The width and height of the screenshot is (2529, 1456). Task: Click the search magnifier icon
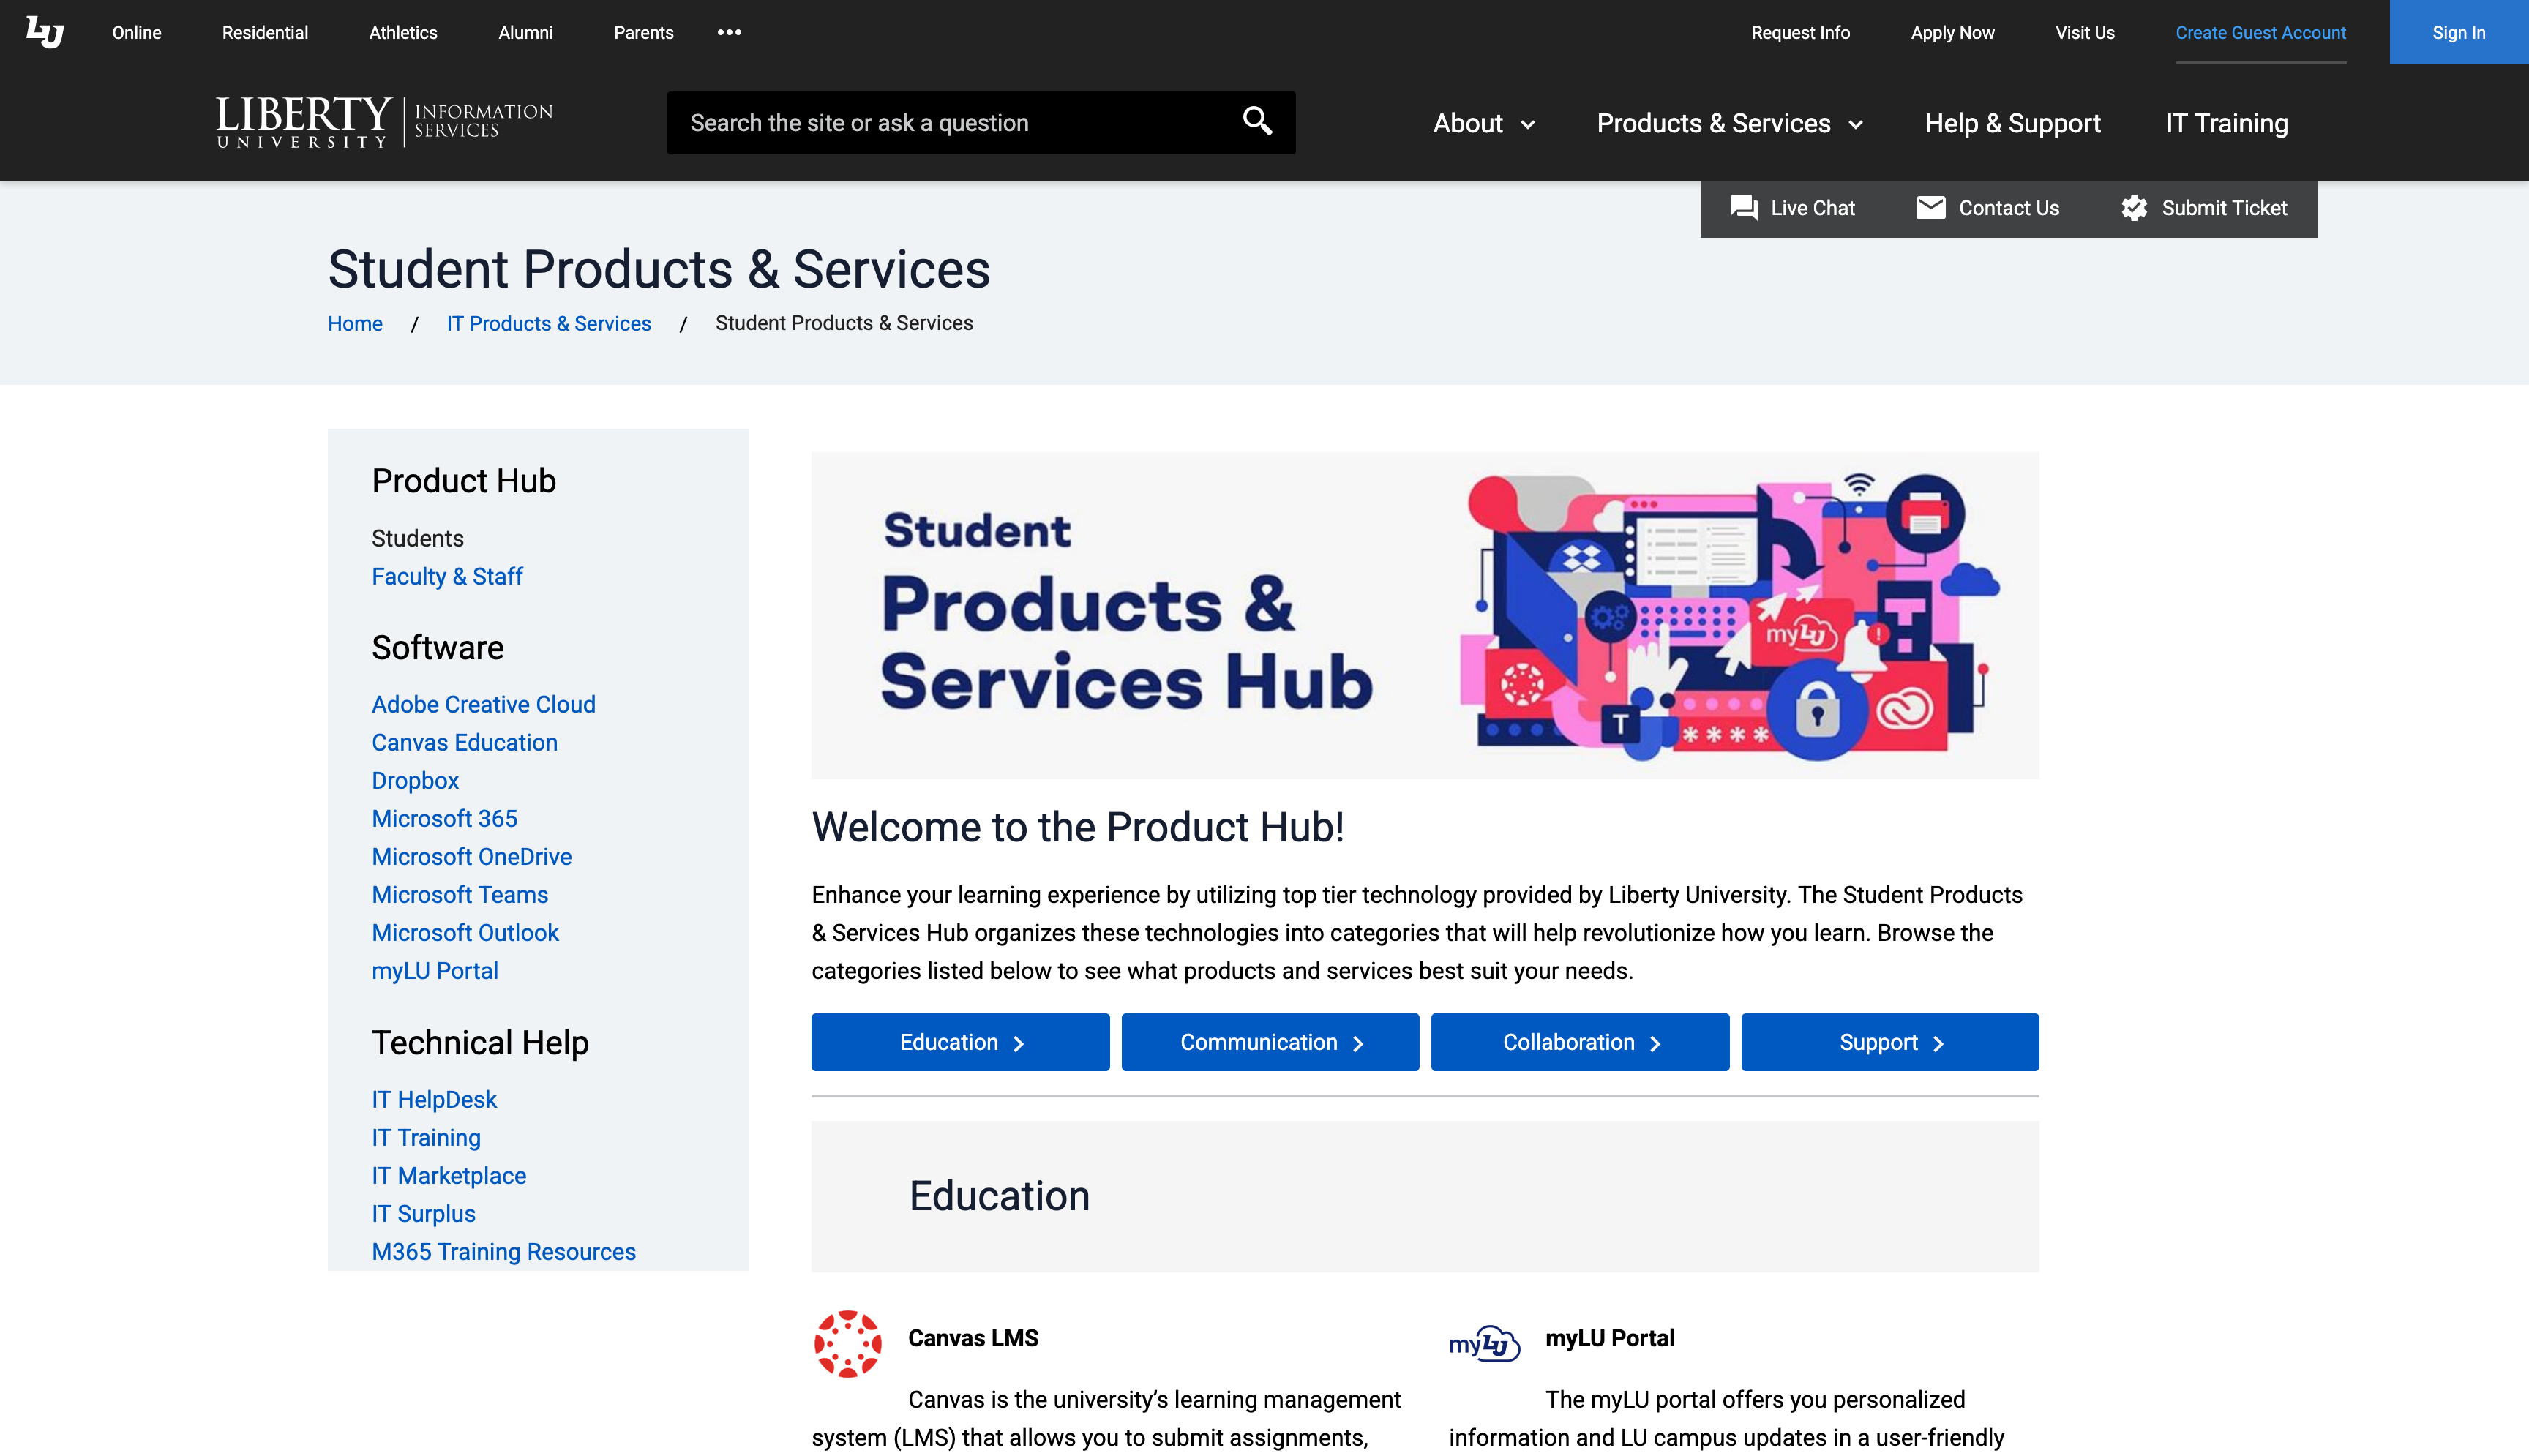(1257, 122)
